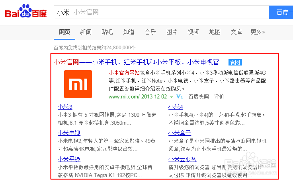
Task: Open the 小米4 sub-link
Action: click(176, 107)
